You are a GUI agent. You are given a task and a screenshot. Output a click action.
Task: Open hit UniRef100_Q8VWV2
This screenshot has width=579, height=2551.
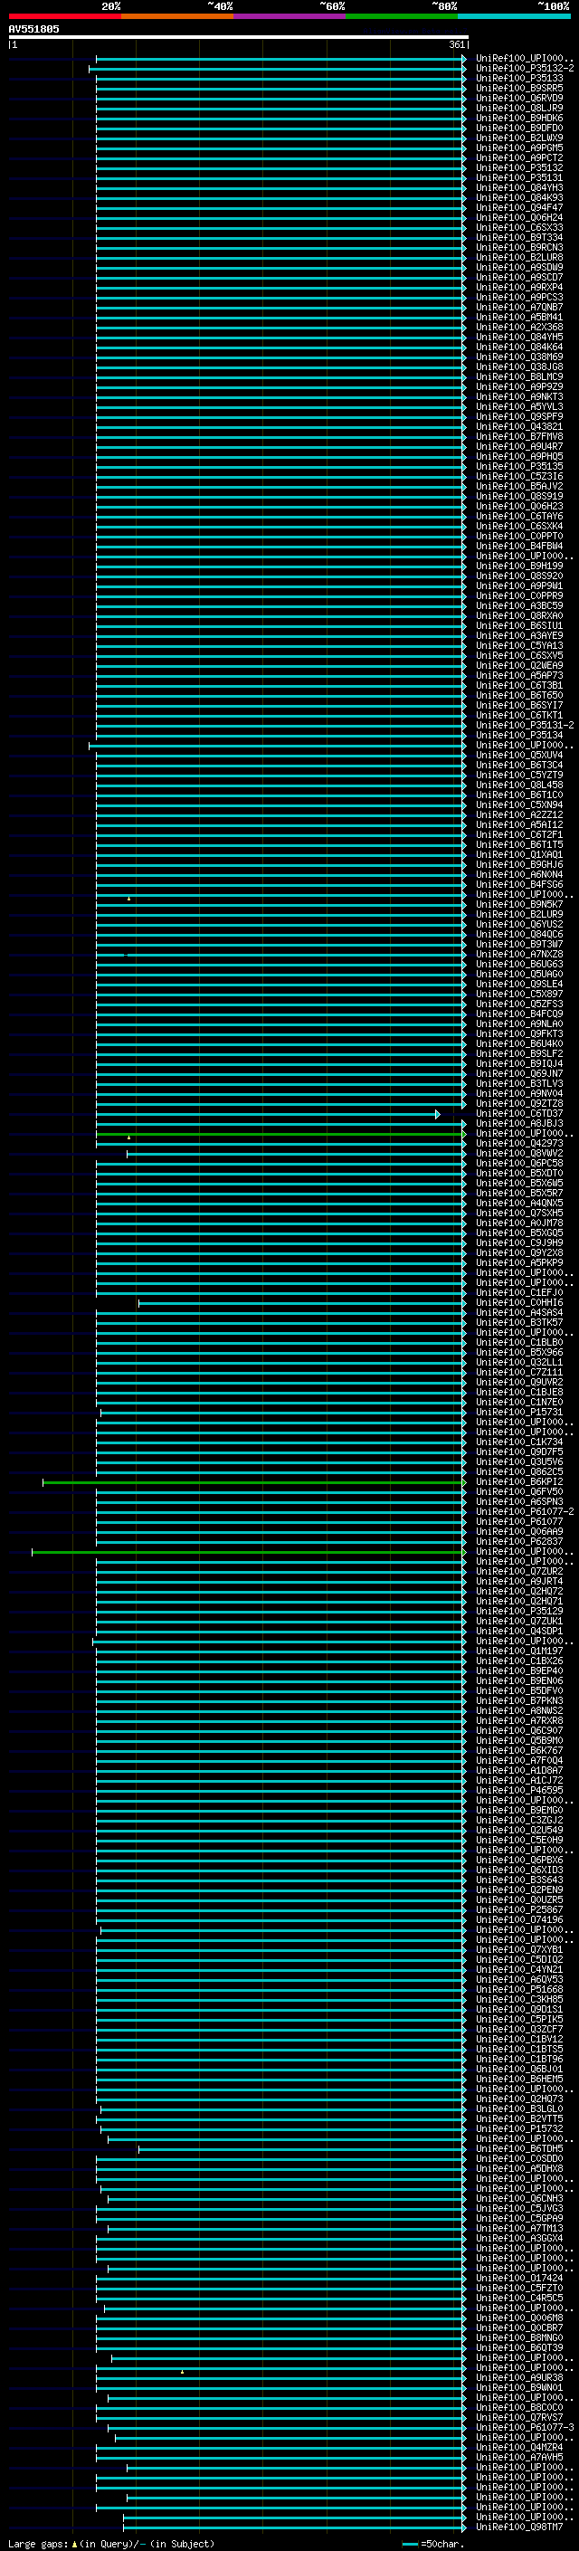point(519,1153)
